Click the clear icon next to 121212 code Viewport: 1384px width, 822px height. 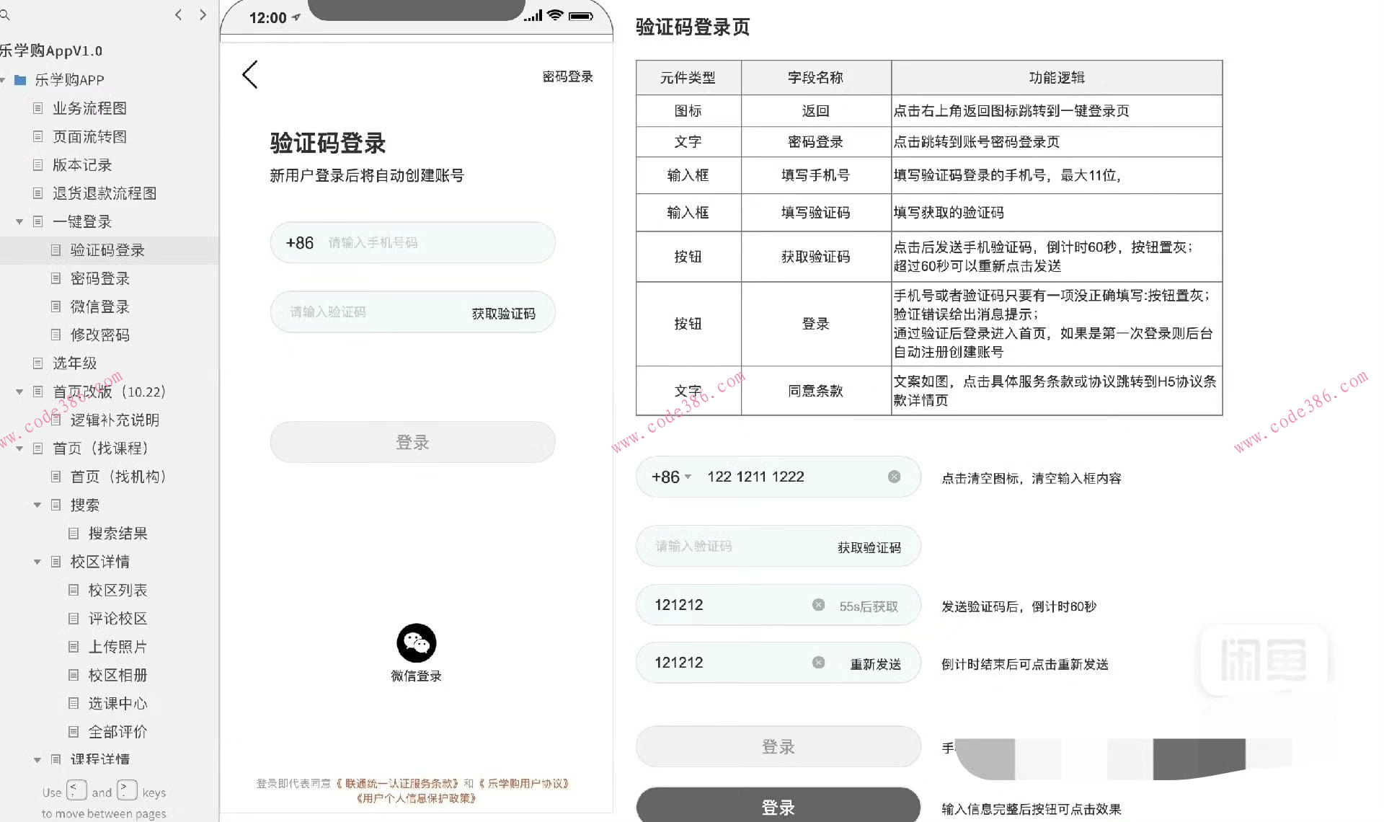click(x=817, y=605)
